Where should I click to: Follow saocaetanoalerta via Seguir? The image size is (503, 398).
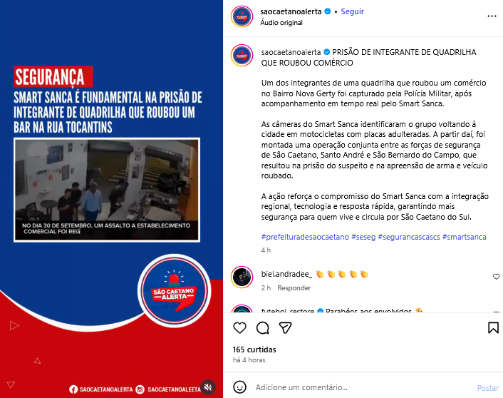(352, 11)
